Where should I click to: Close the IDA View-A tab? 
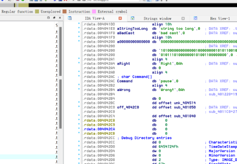[x=120, y=18]
